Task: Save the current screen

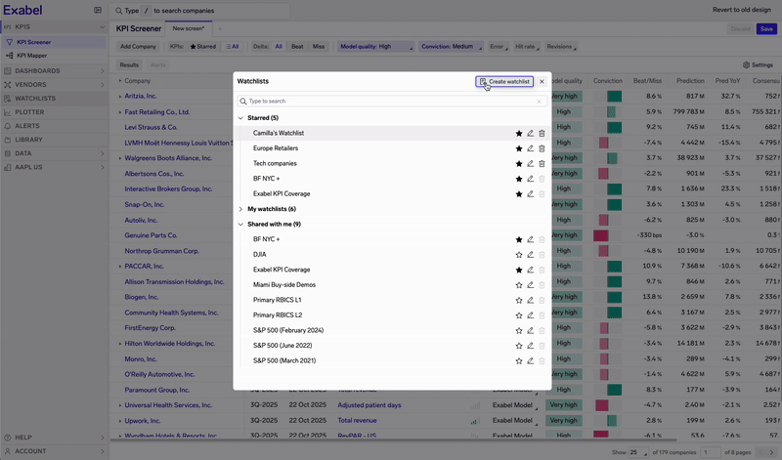Action: 766,29
